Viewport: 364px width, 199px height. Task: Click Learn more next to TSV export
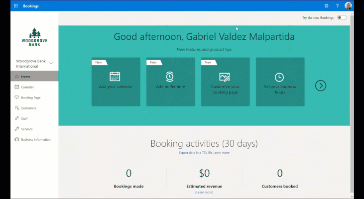coord(222,153)
